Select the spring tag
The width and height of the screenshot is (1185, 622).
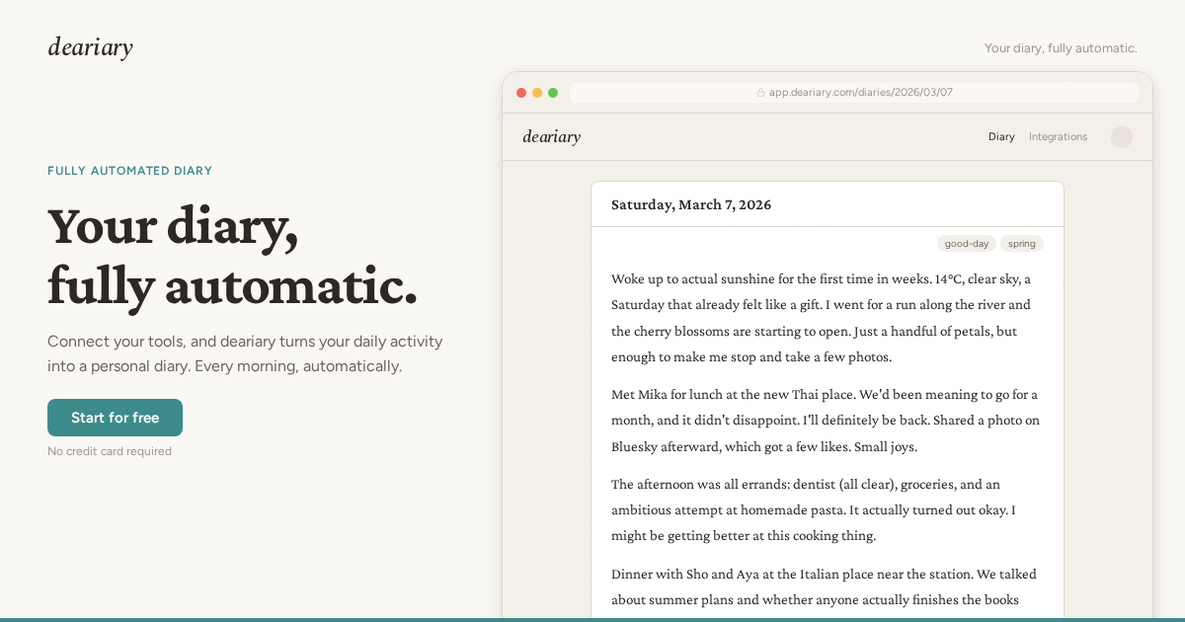point(1021,243)
